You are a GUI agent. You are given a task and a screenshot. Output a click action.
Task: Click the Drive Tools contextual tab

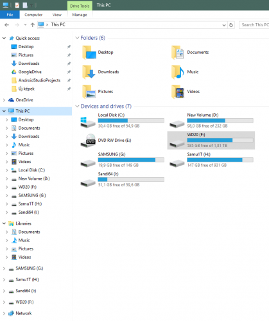pyautogui.click(x=80, y=6)
